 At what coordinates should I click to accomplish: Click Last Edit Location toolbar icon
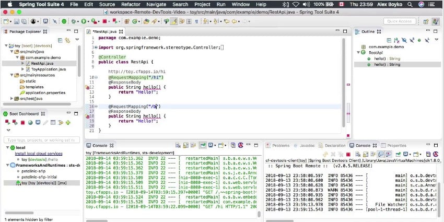[x=226, y=21]
